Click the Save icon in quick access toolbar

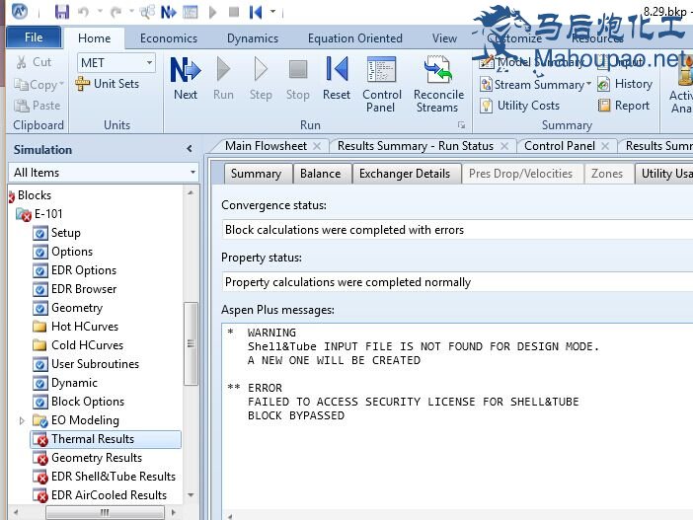point(62,12)
